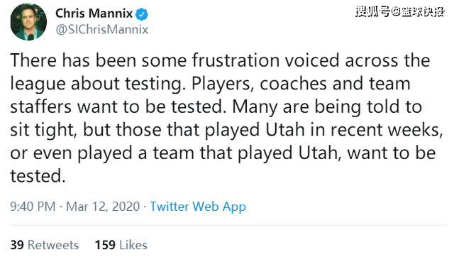
Task: Open Chris Mannix's profile avatar photo
Action: [28, 22]
